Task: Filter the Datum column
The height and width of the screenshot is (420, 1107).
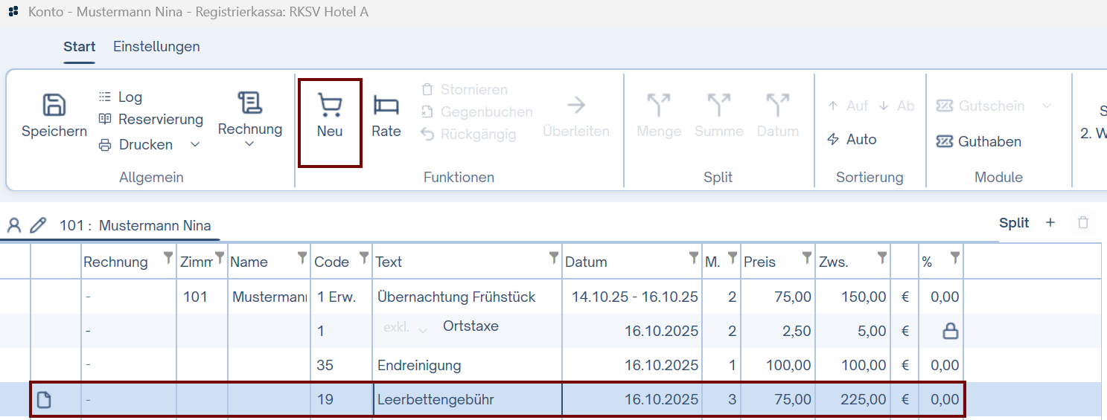Action: (694, 258)
